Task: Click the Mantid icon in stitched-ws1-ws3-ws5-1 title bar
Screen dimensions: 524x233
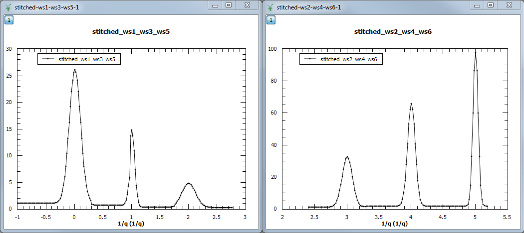Action: coord(8,7)
